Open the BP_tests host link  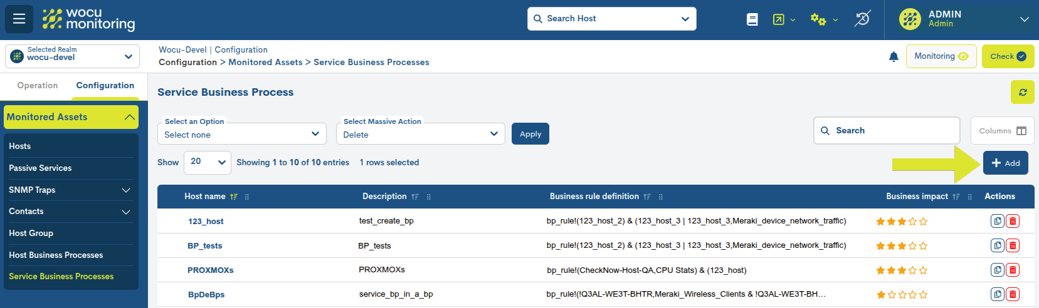pos(205,245)
